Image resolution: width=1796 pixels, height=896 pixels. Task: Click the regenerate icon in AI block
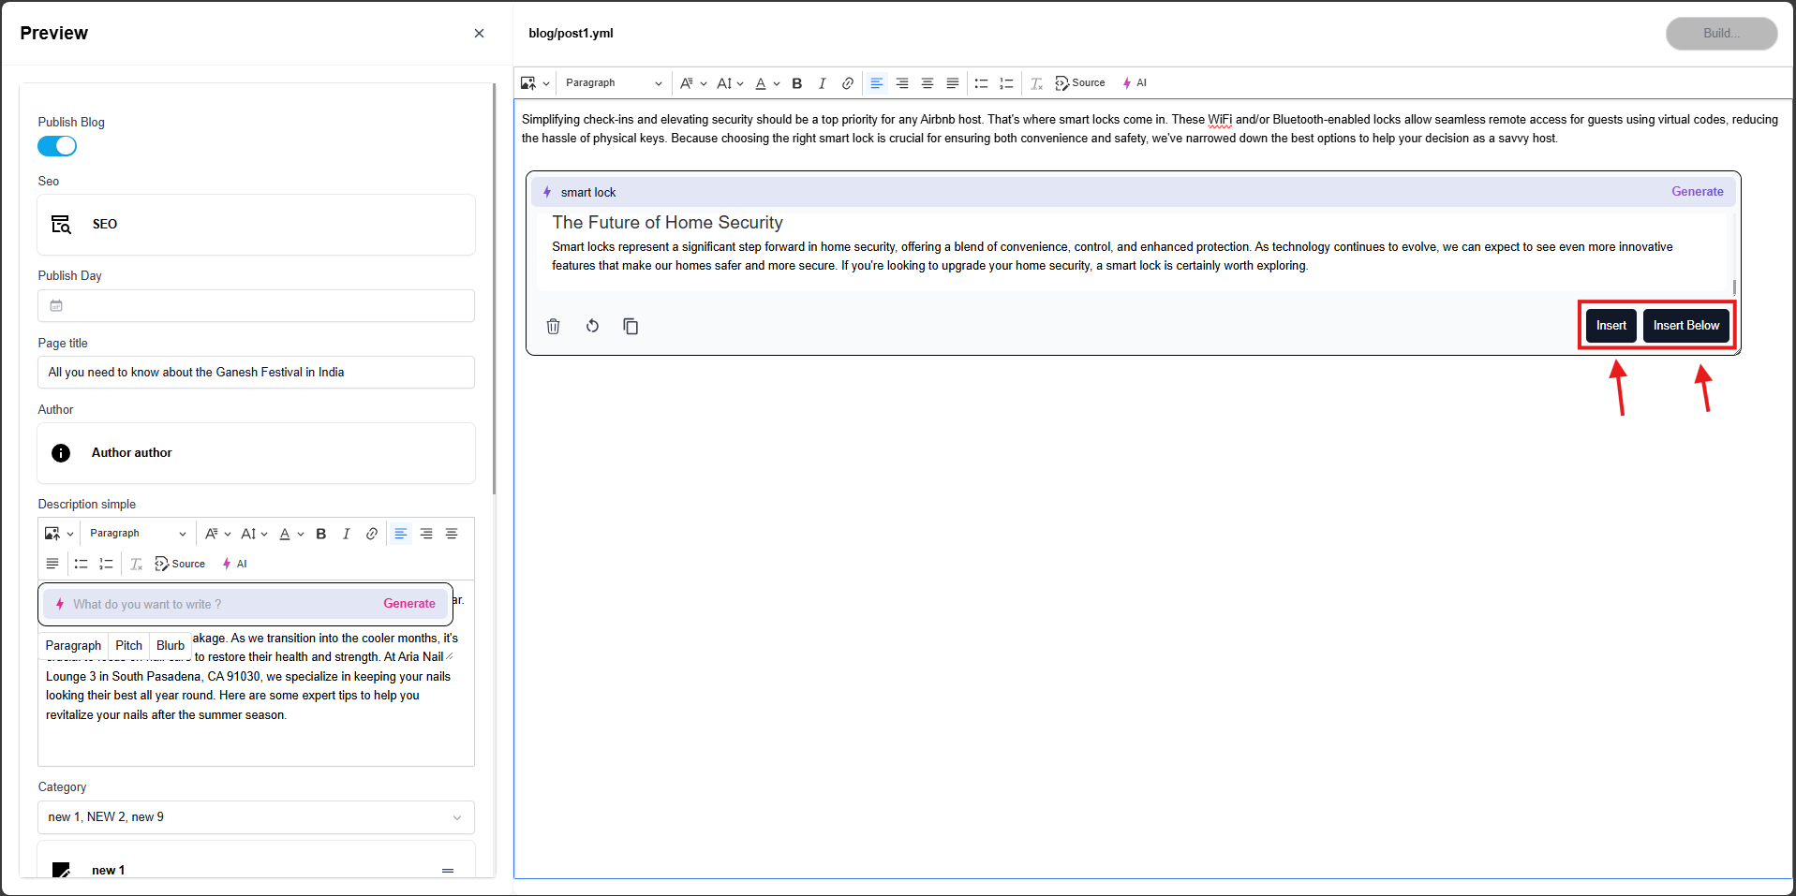pyautogui.click(x=592, y=326)
